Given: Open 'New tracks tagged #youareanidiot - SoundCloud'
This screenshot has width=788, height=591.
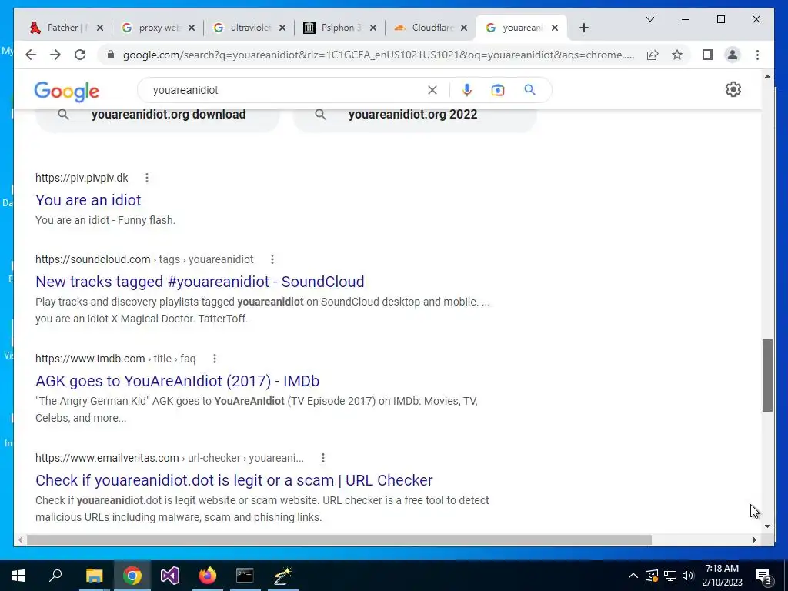Looking at the screenshot, I should [x=200, y=282].
